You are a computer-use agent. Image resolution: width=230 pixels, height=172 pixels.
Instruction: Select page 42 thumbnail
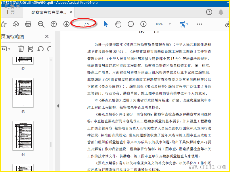tap(23, 61)
